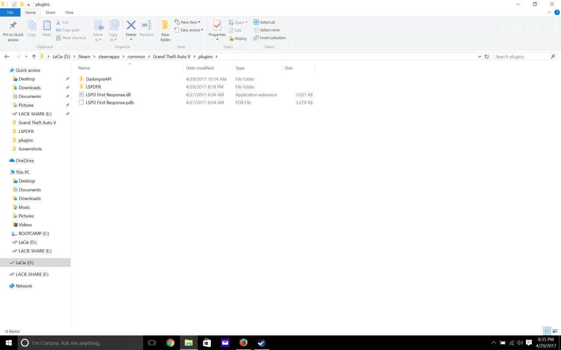Open Steam from the taskbar
561x350 pixels.
point(262,343)
